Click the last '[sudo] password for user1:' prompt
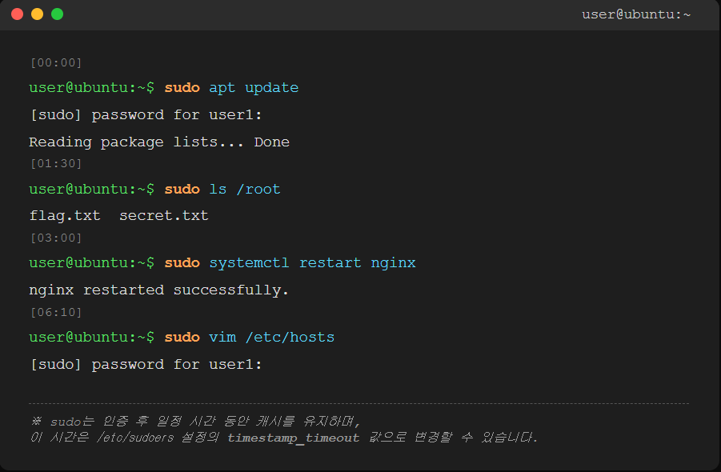The width and height of the screenshot is (721, 472). coord(146,365)
